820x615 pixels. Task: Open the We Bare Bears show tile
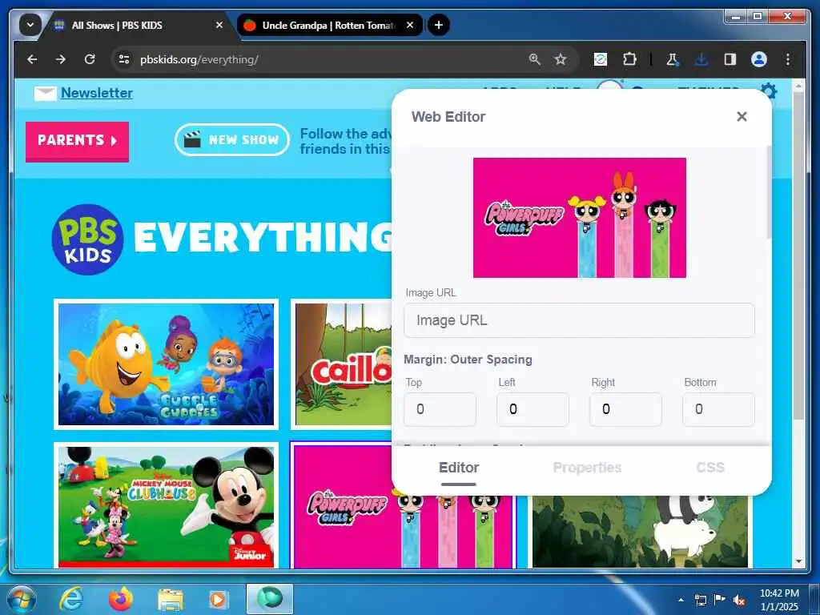point(640,532)
